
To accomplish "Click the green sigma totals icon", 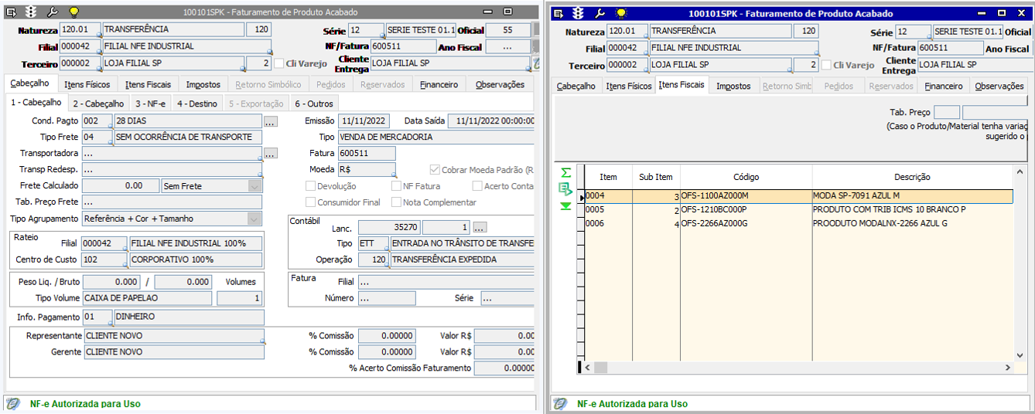I will (565, 173).
